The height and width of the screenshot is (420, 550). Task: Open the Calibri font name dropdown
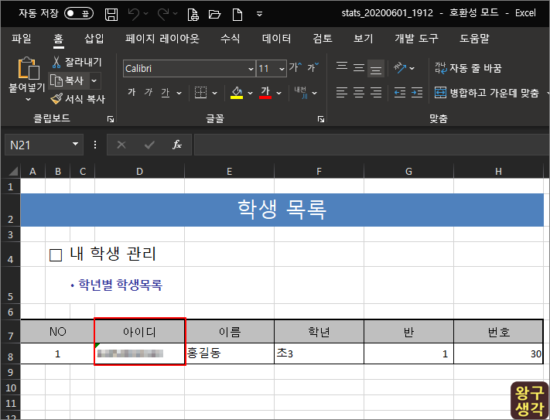[x=251, y=69]
